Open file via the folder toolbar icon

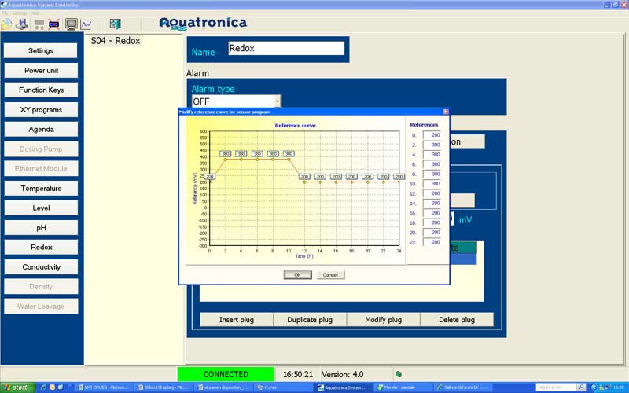pyautogui.click(x=6, y=24)
